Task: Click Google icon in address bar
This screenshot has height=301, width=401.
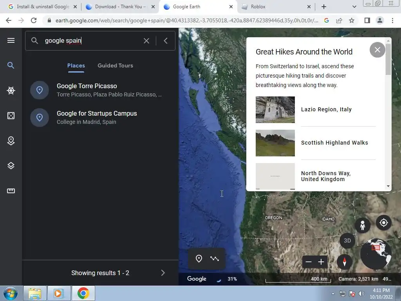Action: pos(326,20)
